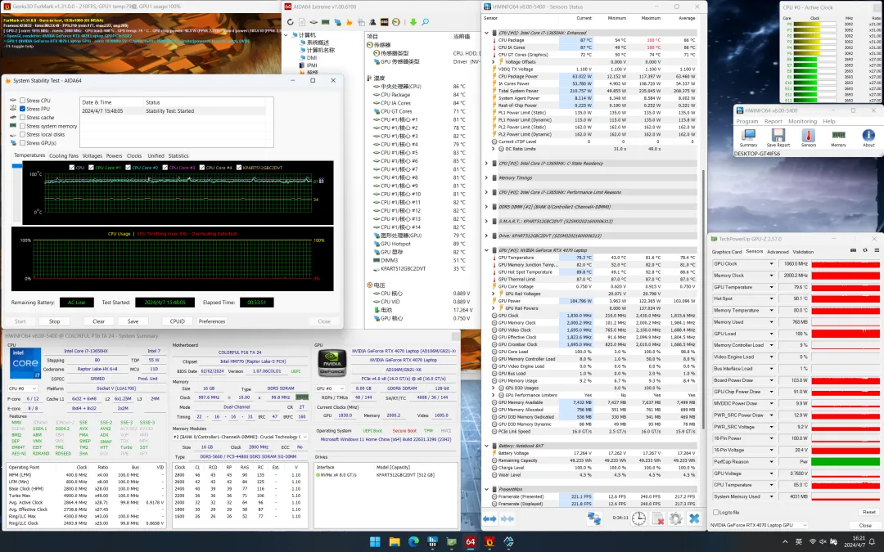Switch to the Cooling Fans tab

(64, 155)
